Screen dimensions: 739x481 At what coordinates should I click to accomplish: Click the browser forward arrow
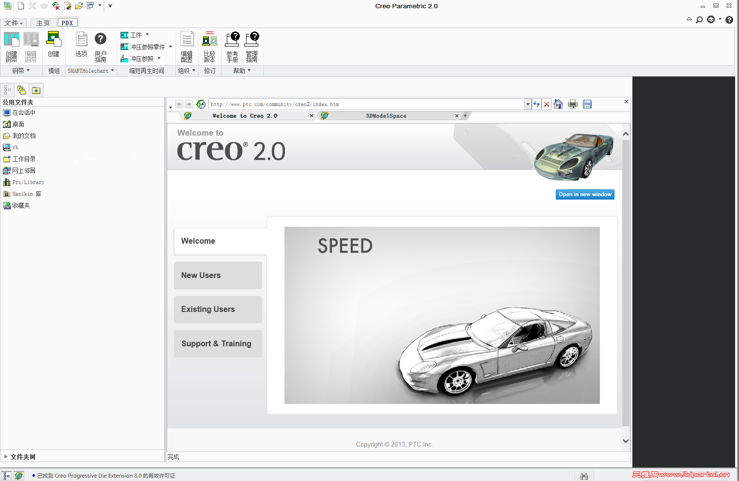189,104
